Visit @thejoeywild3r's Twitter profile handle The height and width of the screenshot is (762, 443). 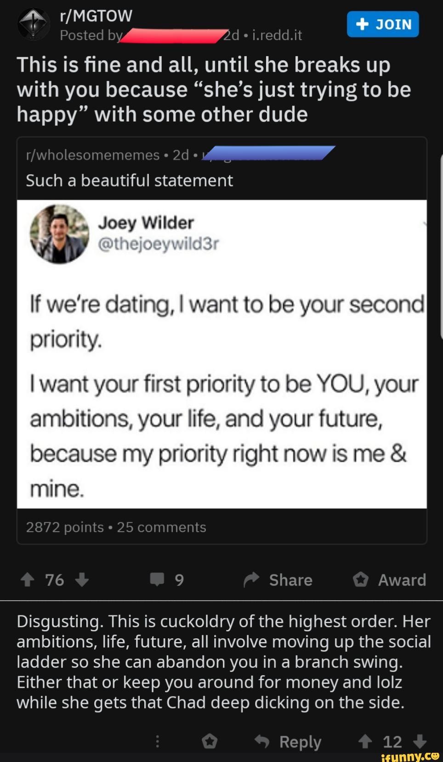159,244
